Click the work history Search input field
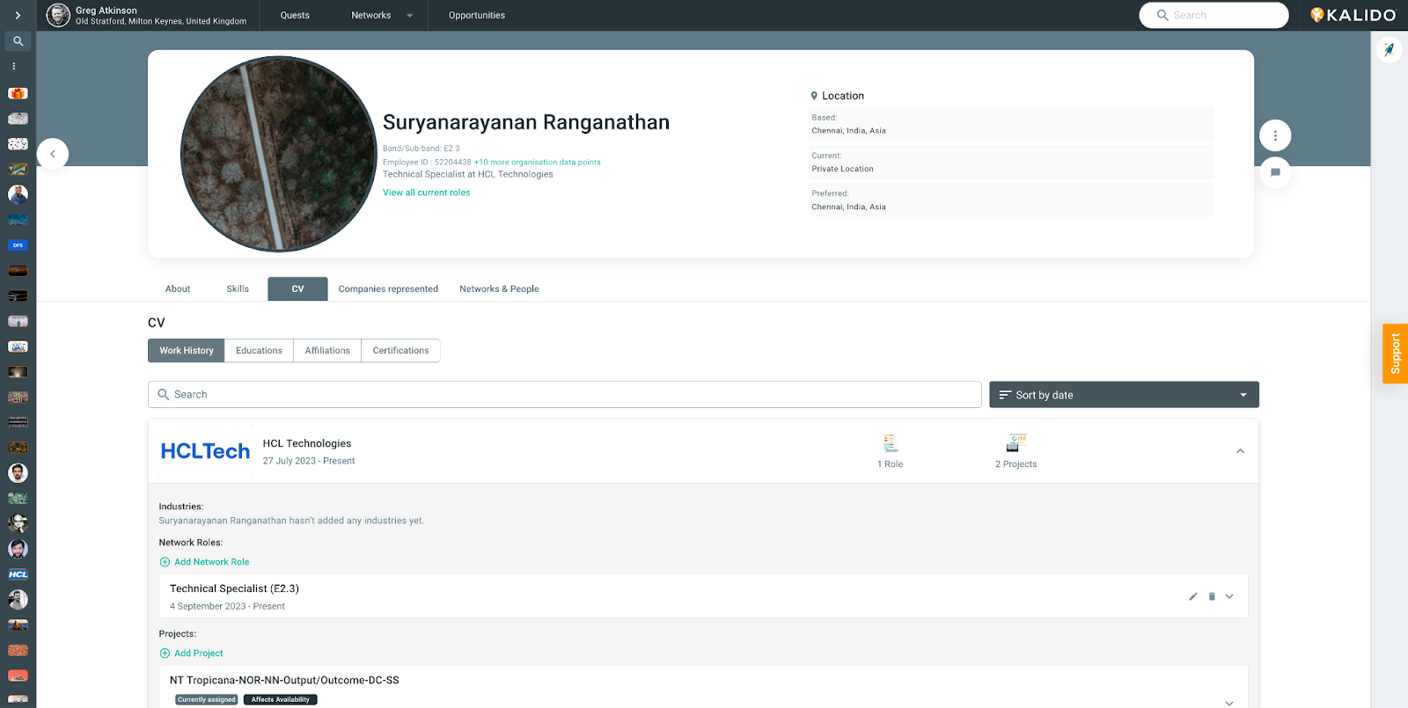This screenshot has height=708, width=1408. pos(564,395)
